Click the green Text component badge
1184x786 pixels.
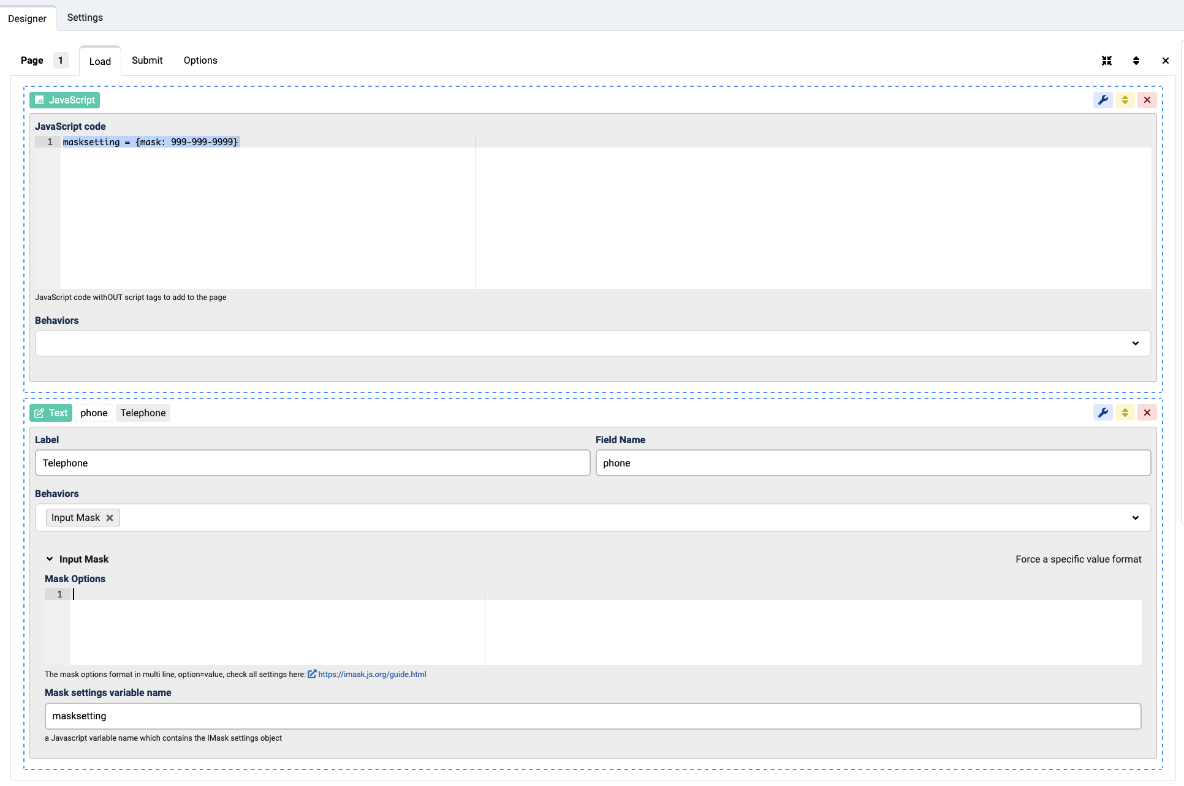pyautogui.click(x=50, y=413)
